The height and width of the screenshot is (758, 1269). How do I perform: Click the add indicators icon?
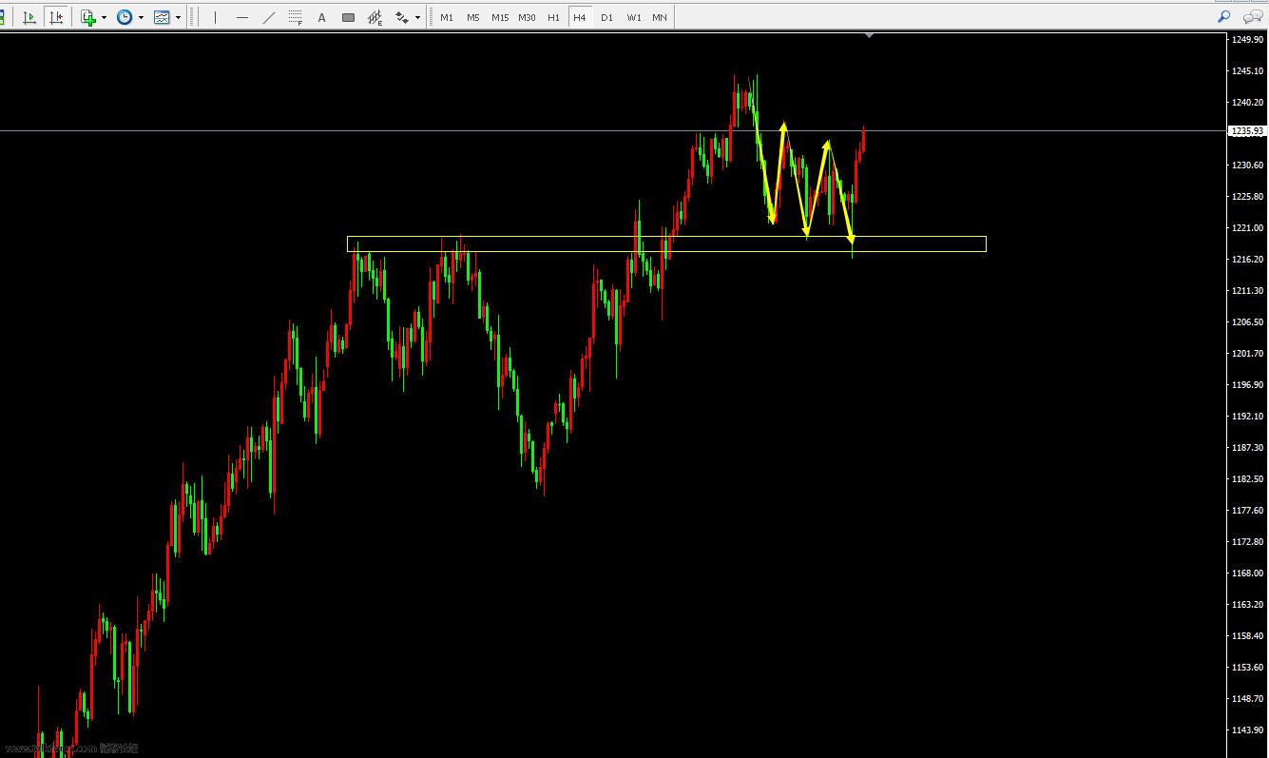pyautogui.click(x=88, y=17)
